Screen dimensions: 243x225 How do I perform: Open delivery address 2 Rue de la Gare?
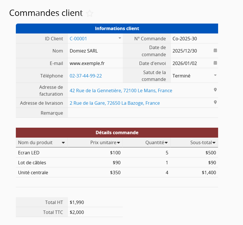tap(115, 103)
